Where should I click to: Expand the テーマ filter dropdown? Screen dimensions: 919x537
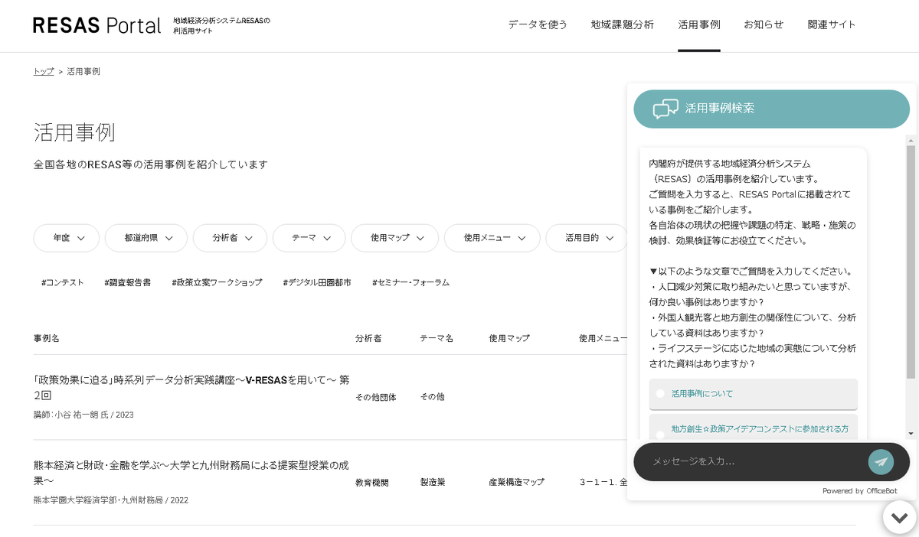[309, 238]
